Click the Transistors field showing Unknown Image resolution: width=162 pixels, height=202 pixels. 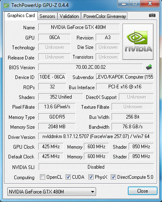[x=108, y=57]
